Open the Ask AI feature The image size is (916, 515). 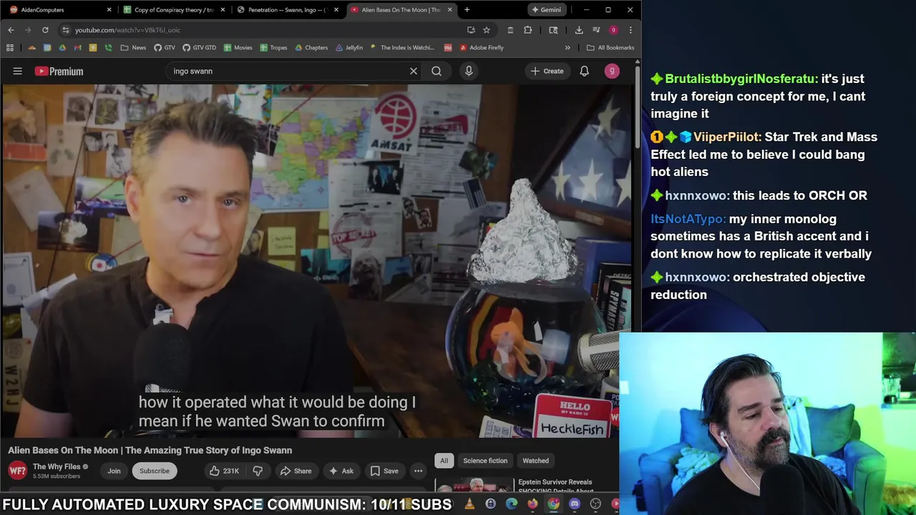point(341,471)
